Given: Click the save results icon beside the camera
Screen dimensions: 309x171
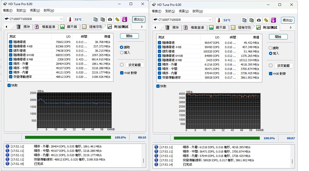Looking at the screenshot, I should [x=117, y=19].
